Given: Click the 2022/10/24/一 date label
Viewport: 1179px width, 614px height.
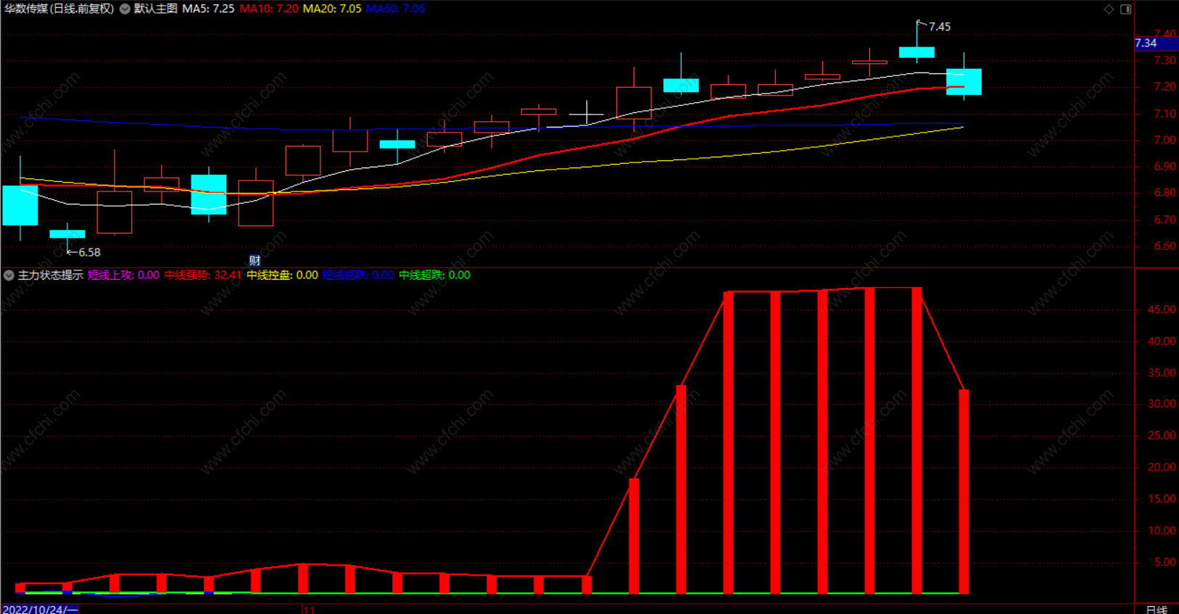Looking at the screenshot, I should [x=40, y=609].
